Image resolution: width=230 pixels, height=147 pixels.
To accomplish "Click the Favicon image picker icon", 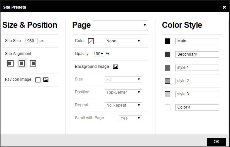I will coord(46,80).
